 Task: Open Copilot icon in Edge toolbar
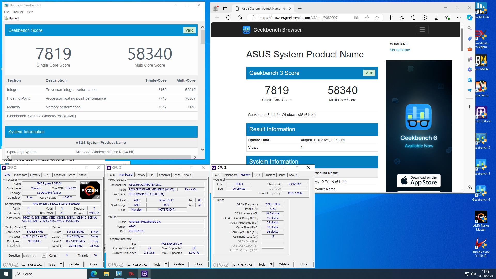click(469, 18)
